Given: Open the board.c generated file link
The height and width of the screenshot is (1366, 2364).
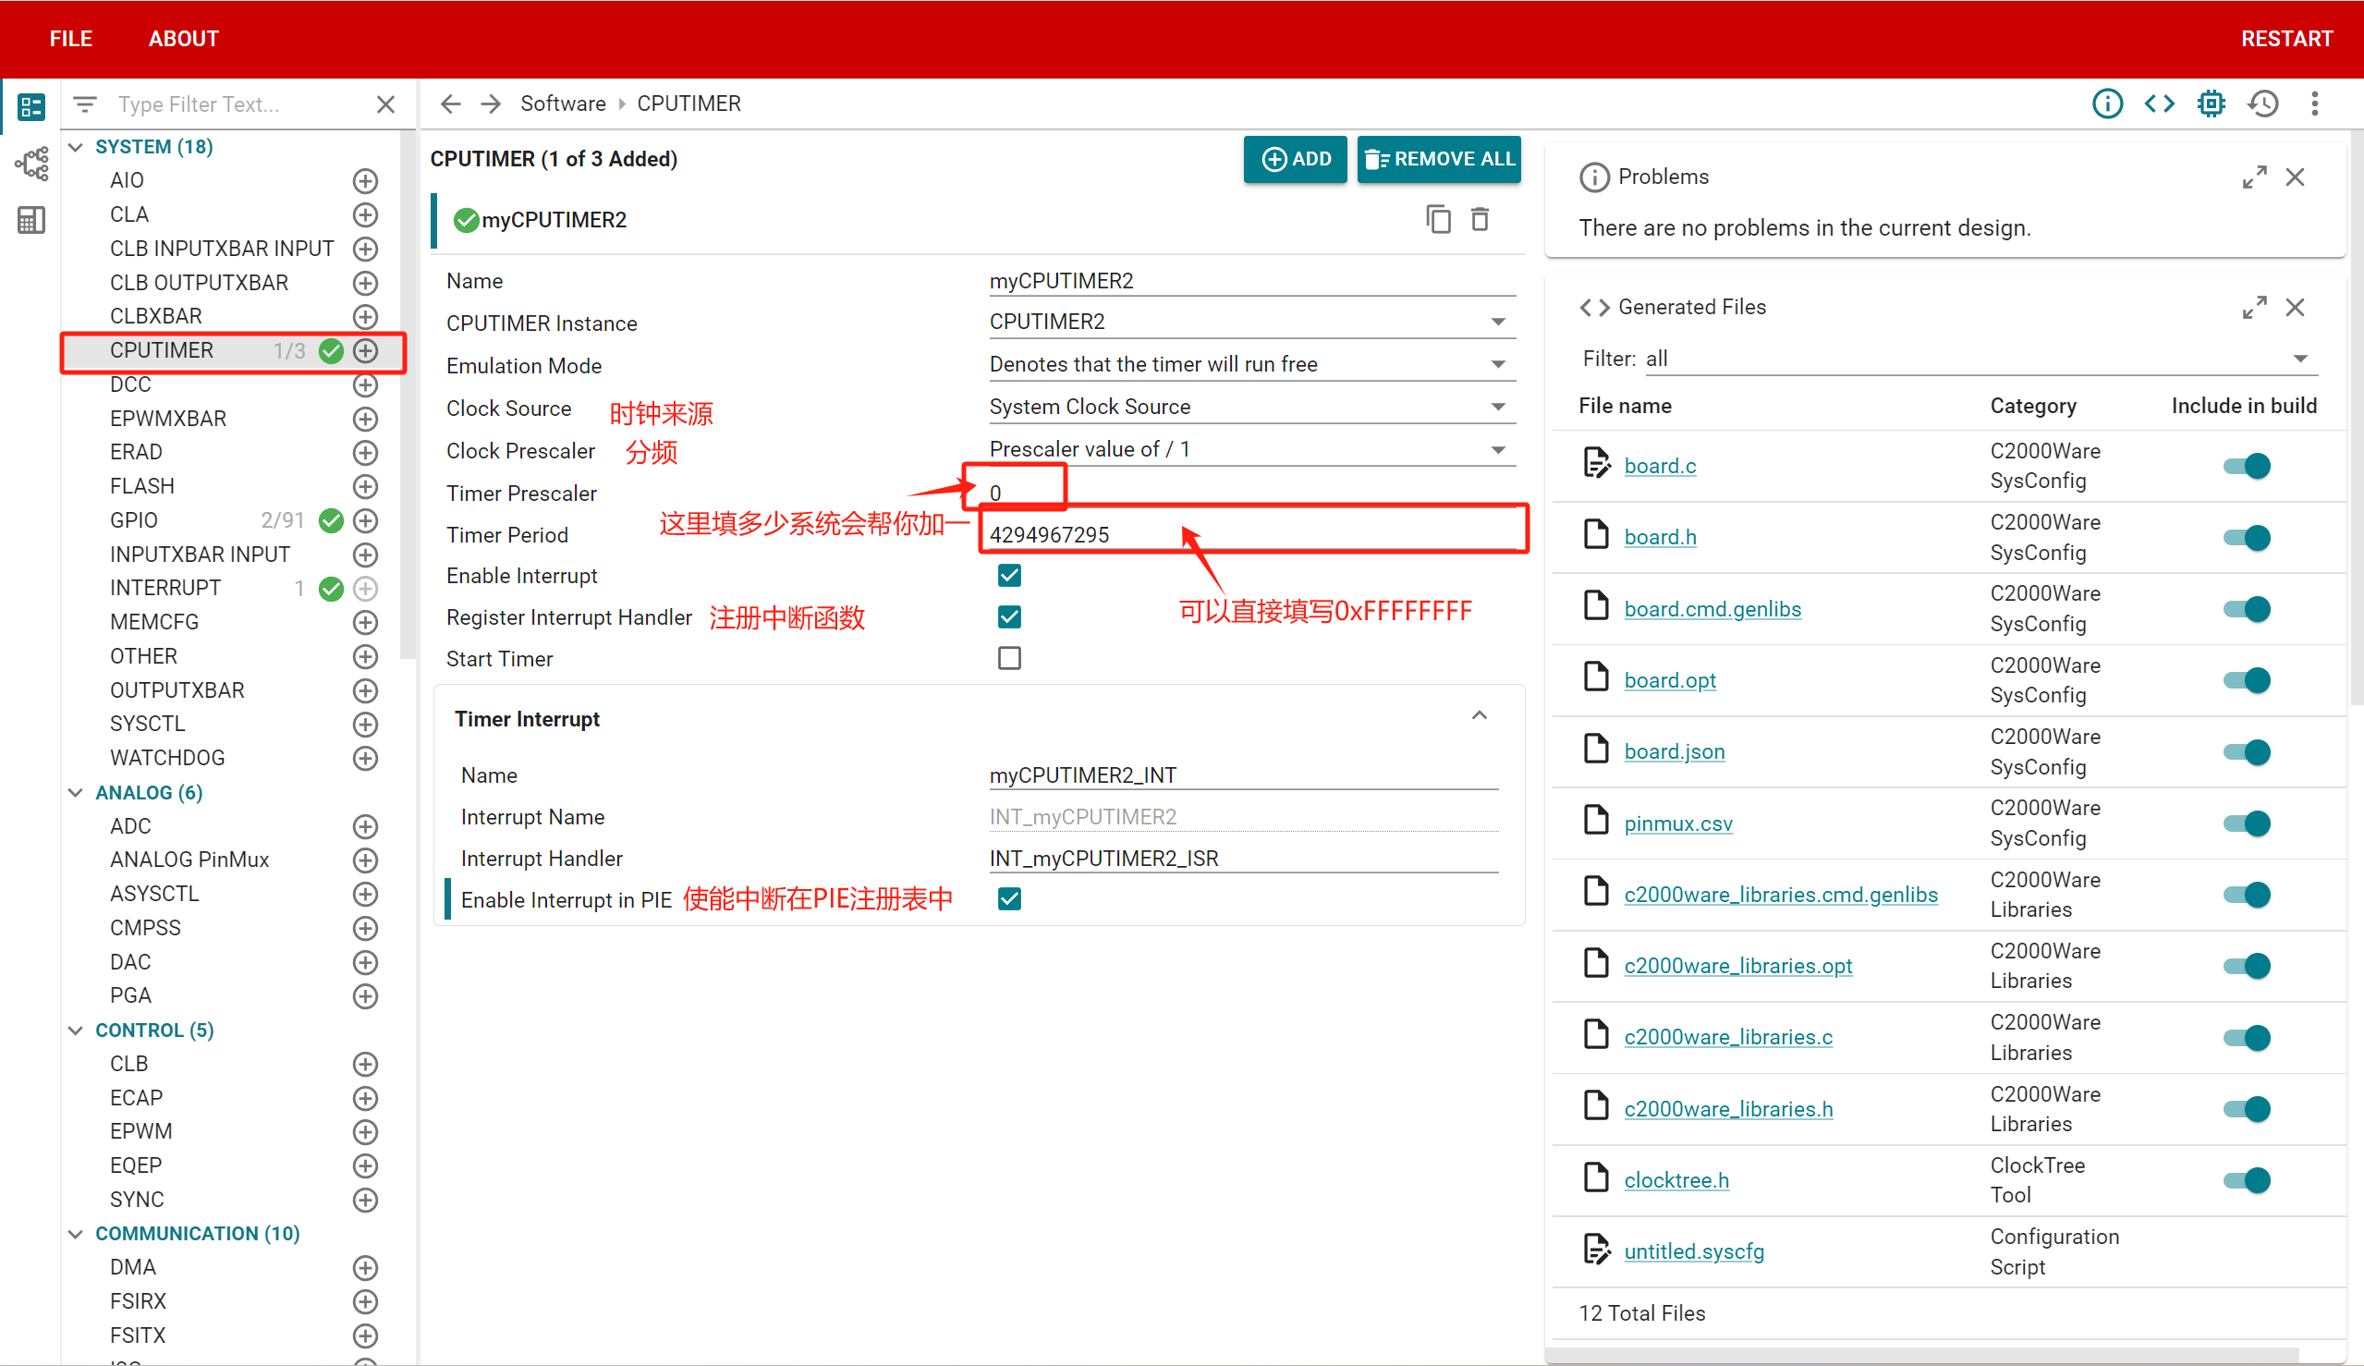Looking at the screenshot, I should tap(1660, 467).
